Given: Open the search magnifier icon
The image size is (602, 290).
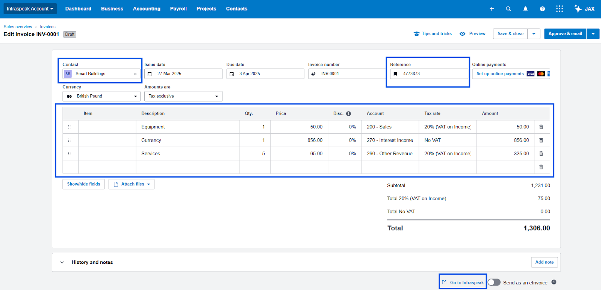Looking at the screenshot, I should [509, 9].
